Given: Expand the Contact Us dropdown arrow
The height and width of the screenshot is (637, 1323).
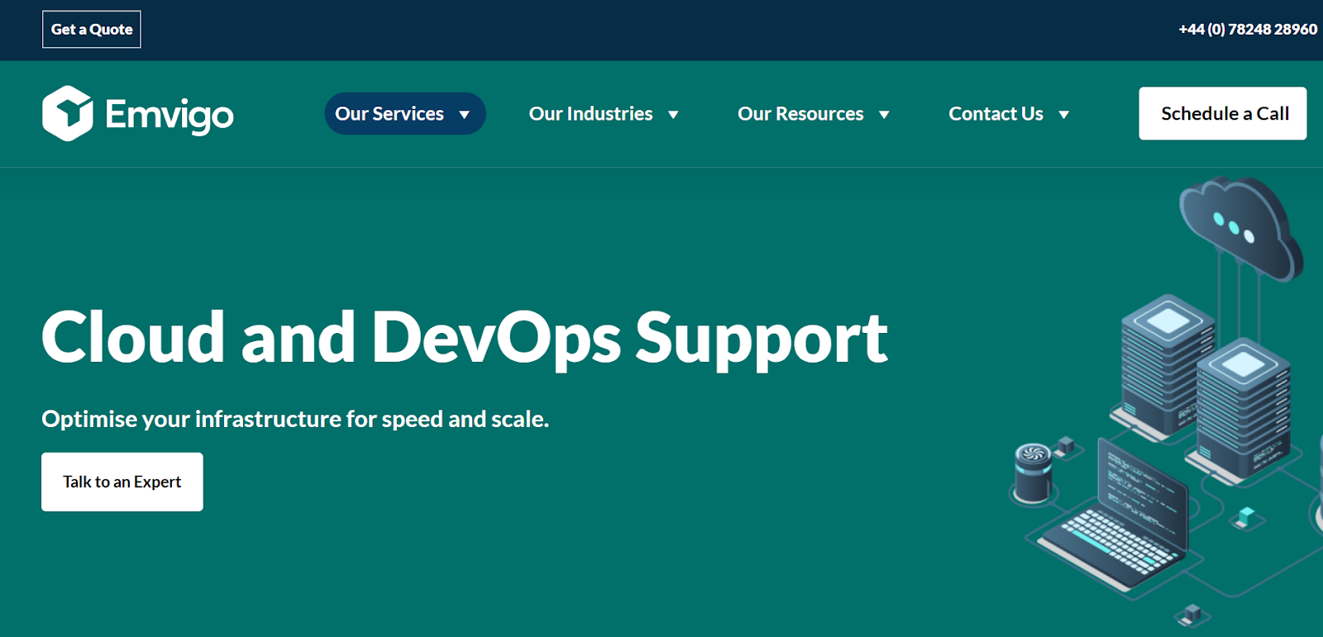Looking at the screenshot, I should pos(1064,115).
